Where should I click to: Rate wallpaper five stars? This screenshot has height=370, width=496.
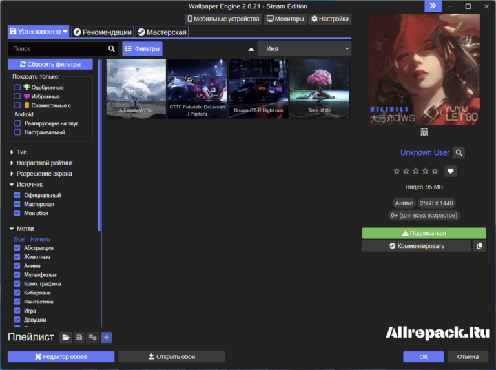[x=435, y=171]
